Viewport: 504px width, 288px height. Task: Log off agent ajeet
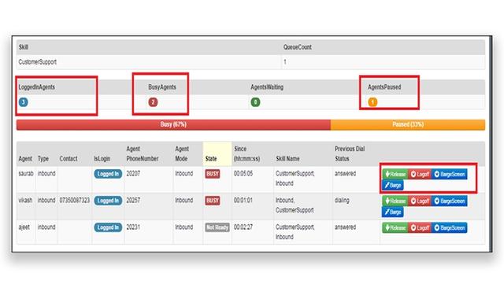420,227
